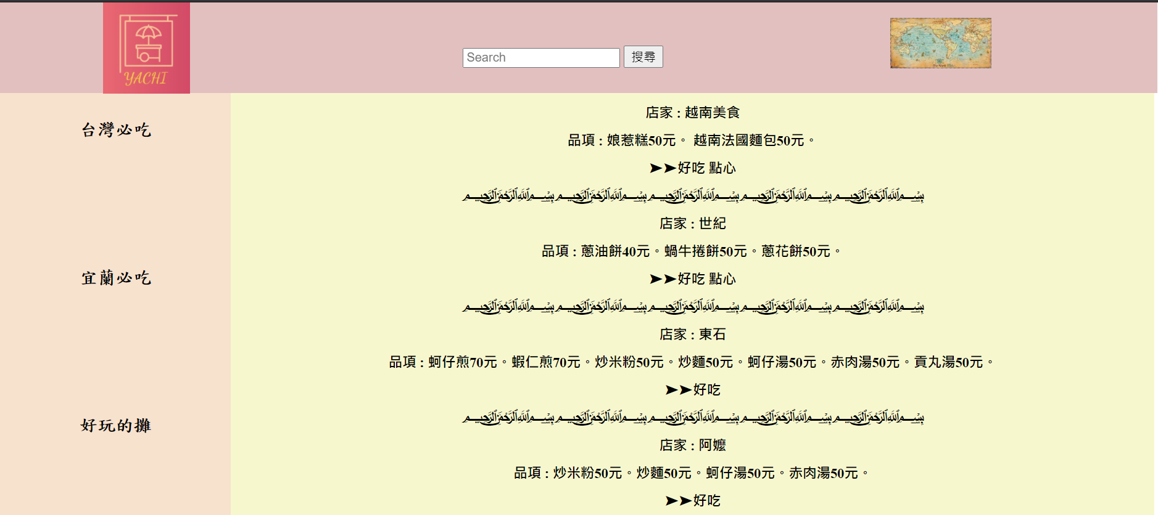1158x515 pixels.
Task: Open the world map thumbnail
Action: [x=940, y=43]
